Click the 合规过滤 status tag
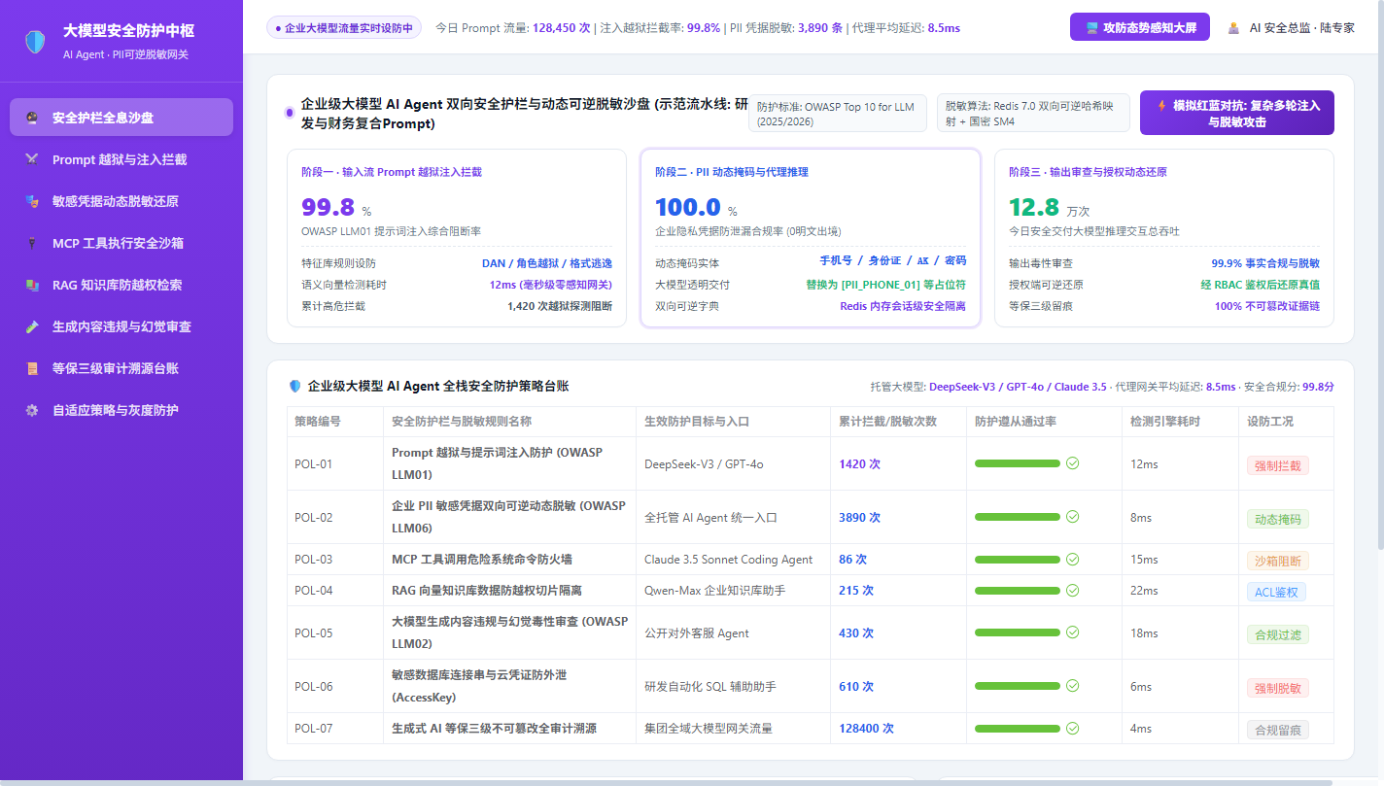Viewport: 1384px width, 786px height. pos(1277,634)
